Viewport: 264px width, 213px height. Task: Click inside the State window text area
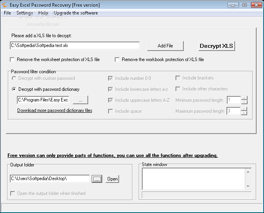click(193, 179)
